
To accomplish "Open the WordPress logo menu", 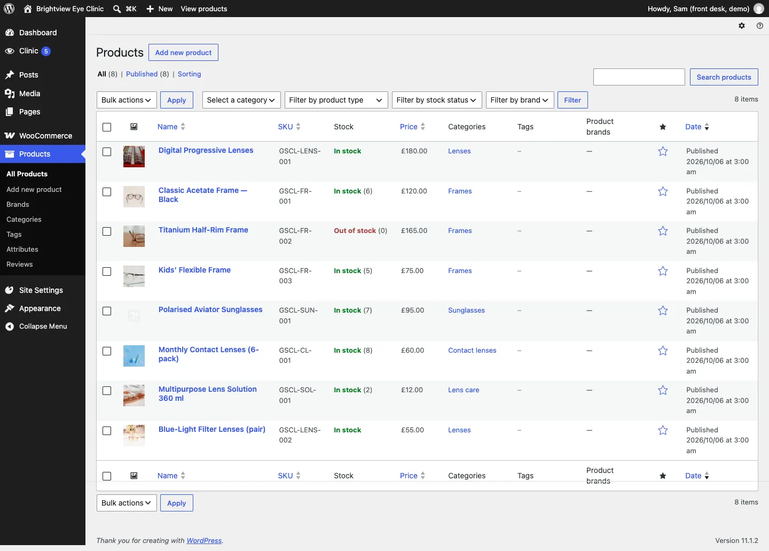I will point(10,9).
